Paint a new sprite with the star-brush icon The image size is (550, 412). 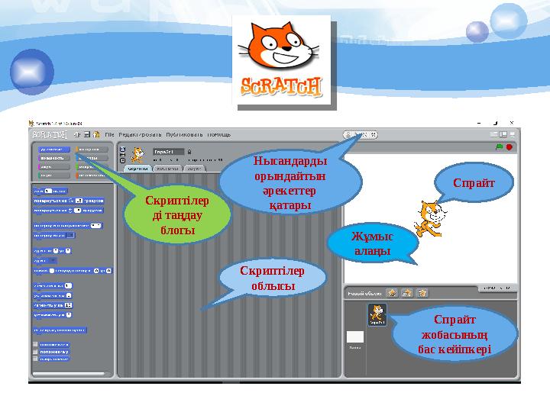(391, 293)
